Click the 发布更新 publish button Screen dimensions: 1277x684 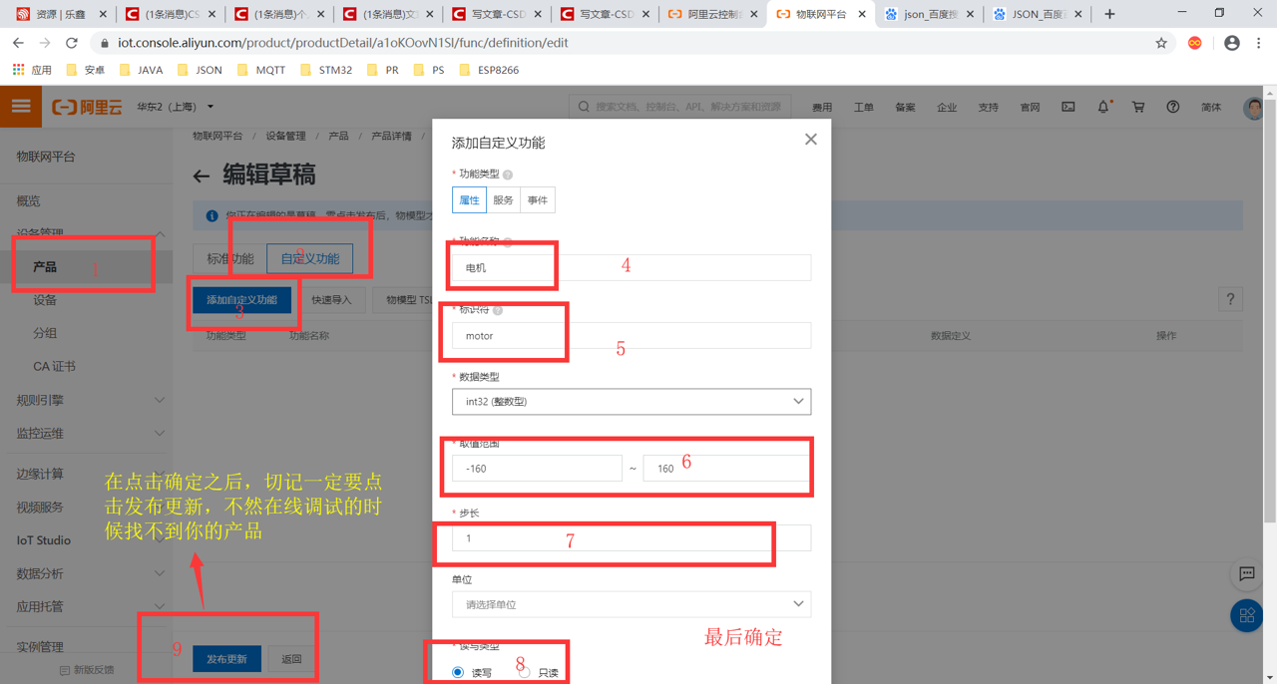click(x=229, y=658)
